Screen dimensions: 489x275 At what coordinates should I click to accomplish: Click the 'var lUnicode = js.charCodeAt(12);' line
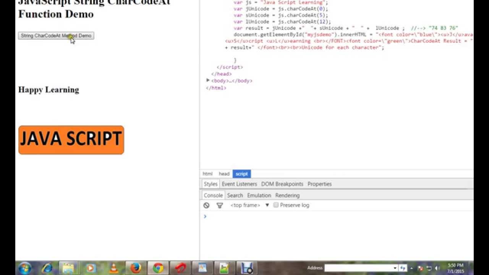(282, 21)
